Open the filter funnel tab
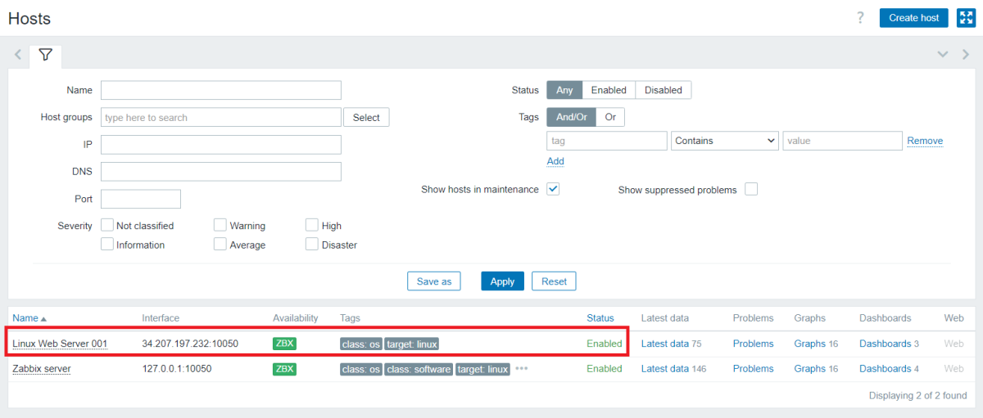Screen dimensions: 983x418 45,56
